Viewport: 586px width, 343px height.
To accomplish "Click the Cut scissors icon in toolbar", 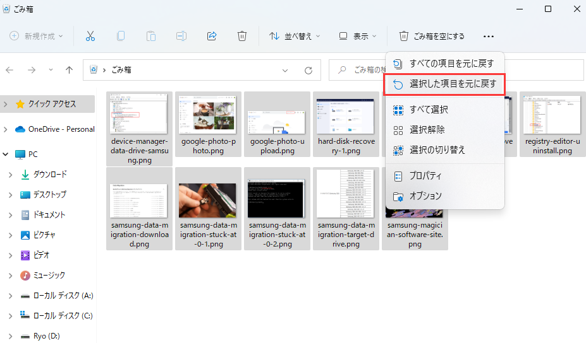I will coord(90,36).
